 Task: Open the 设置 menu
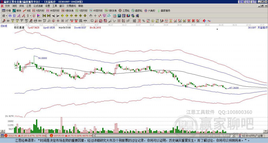[x=48, y=6]
